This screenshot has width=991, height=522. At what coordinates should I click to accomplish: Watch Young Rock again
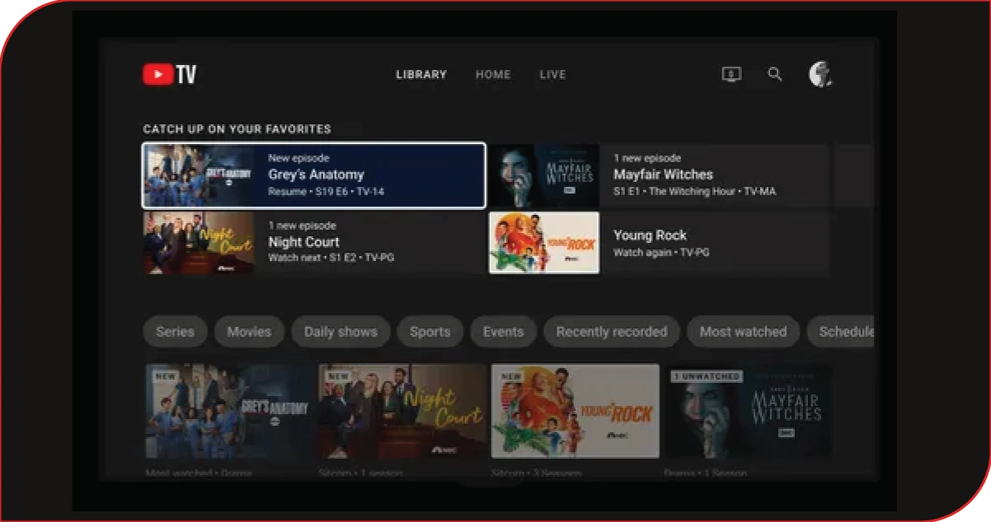[x=659, y=243]
